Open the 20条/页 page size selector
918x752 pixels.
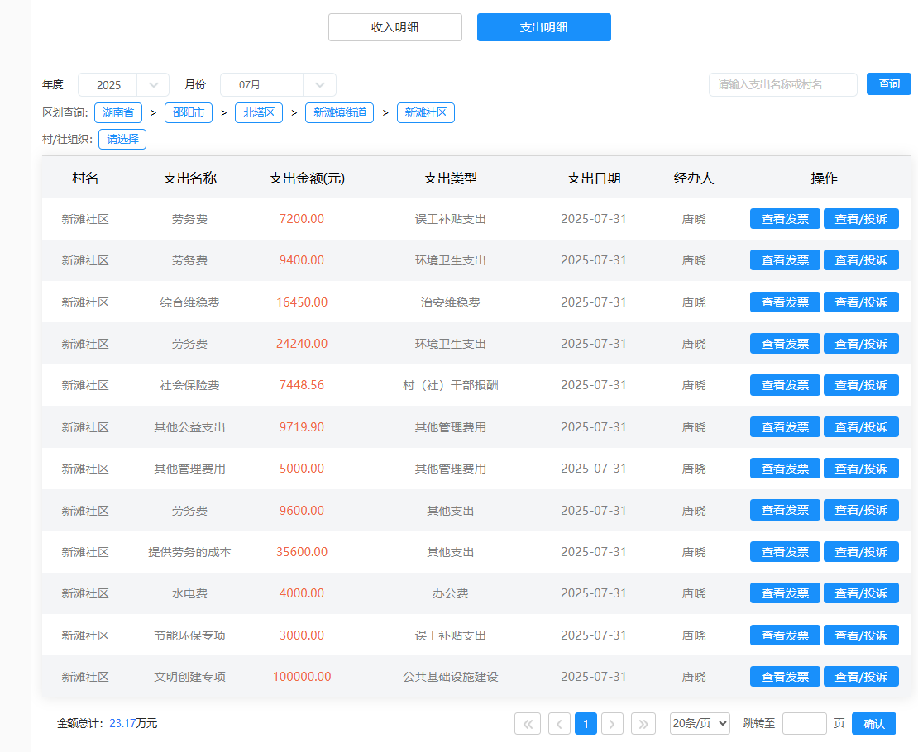click(700, 724)
